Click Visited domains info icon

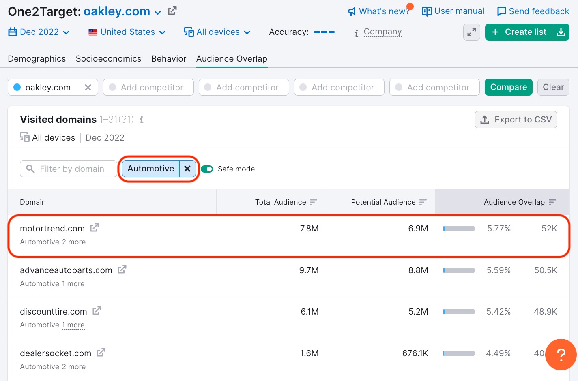tap(142, 120)
